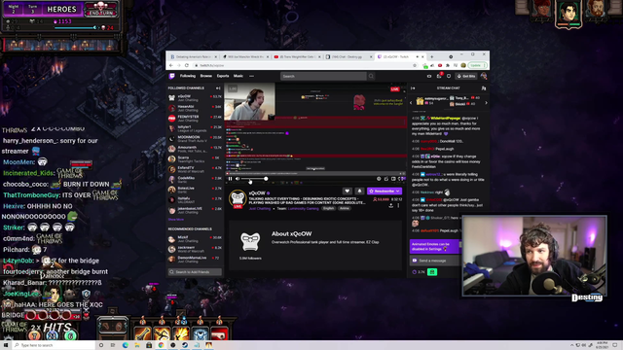Open CodeMiko channel in sidebar
Image resolution: width=623 pixels, height=350 pixels.
coord(195,179)
